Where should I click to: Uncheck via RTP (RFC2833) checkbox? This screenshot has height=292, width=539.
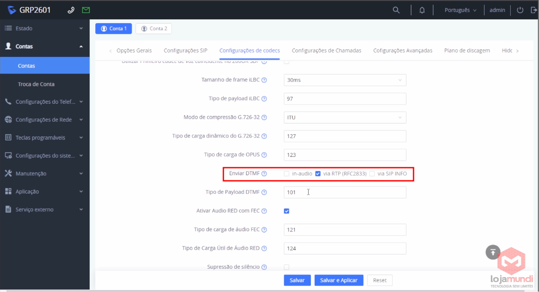tap(318, 174)
